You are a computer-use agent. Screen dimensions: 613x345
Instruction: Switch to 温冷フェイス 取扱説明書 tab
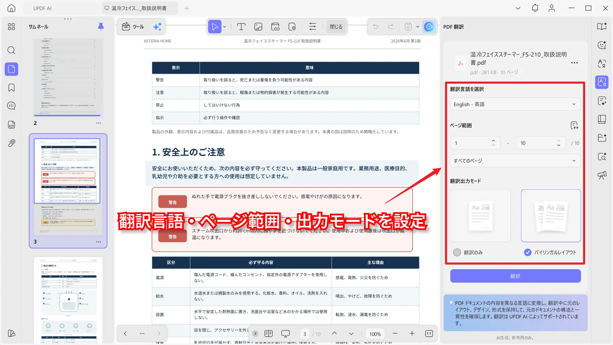pyautogui.click(x=139, y=8)
